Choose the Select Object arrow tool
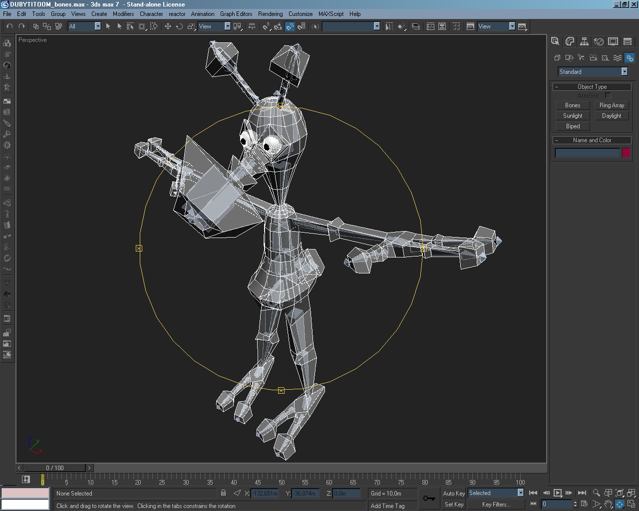 tap(108, 26)
